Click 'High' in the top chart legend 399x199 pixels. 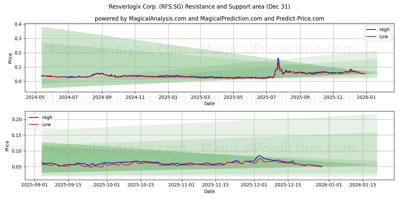384,30
